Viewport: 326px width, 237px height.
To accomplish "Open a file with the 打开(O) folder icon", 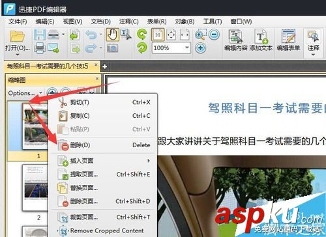I will (x=17, y=36).
